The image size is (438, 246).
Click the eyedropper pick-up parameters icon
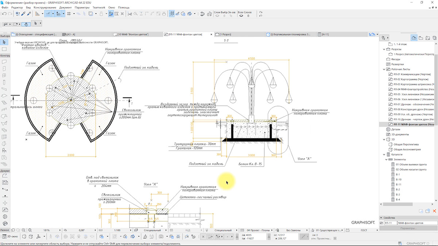23,14
